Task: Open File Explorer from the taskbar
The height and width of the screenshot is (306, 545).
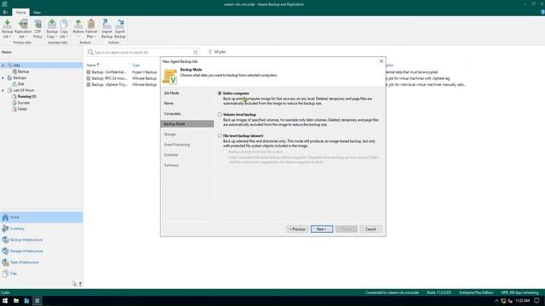Action: (x=16, y=301)
